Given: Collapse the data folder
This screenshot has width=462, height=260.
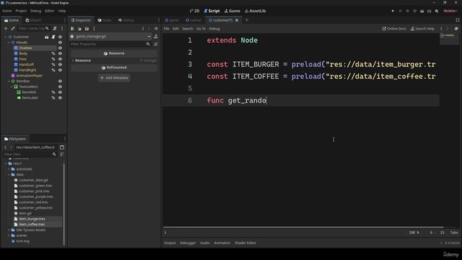Looking at the screenshot, I should (9, 175).
